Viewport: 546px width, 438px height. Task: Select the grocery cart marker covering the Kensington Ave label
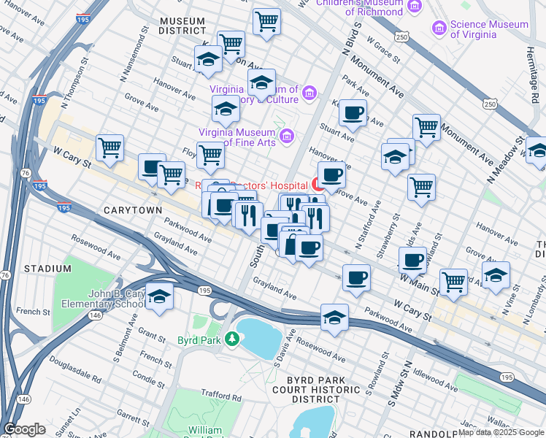pos(231,45)
